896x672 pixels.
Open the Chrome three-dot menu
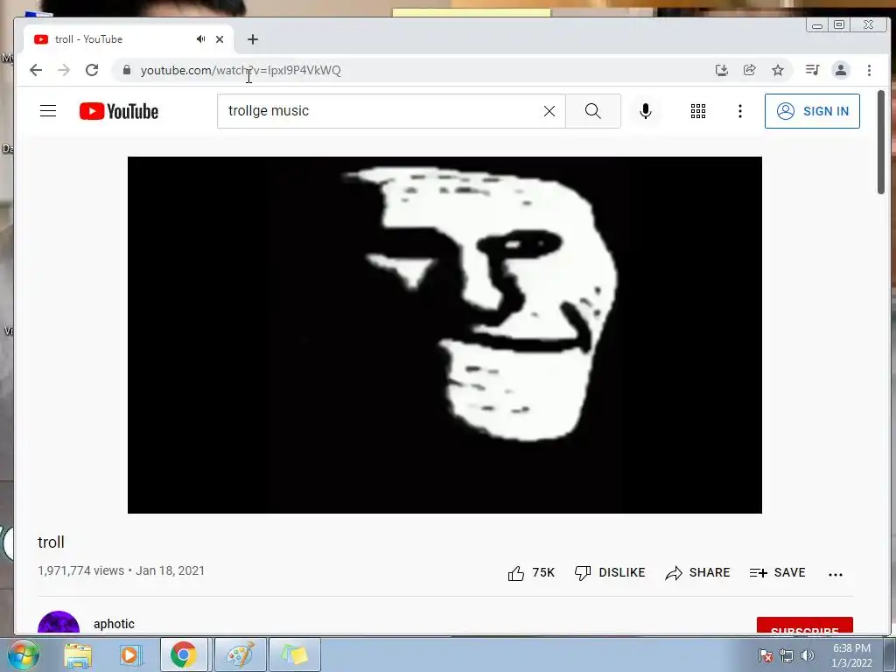(869, 70)
